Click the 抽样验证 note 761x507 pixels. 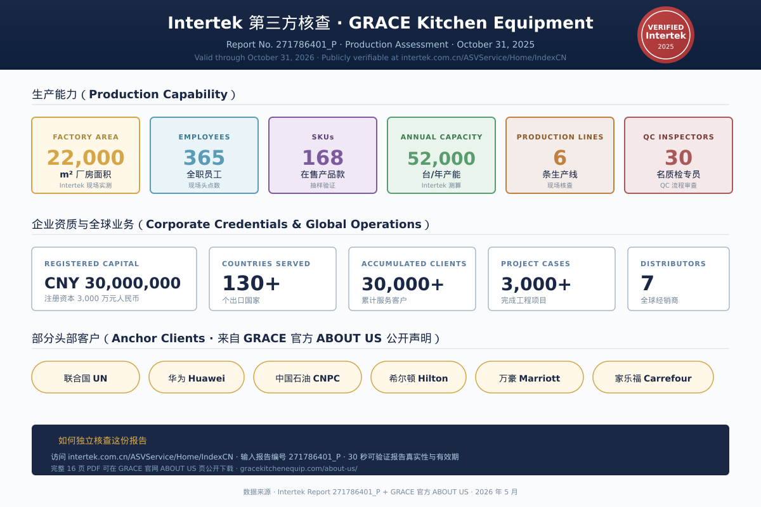click(x=323, y=186)
